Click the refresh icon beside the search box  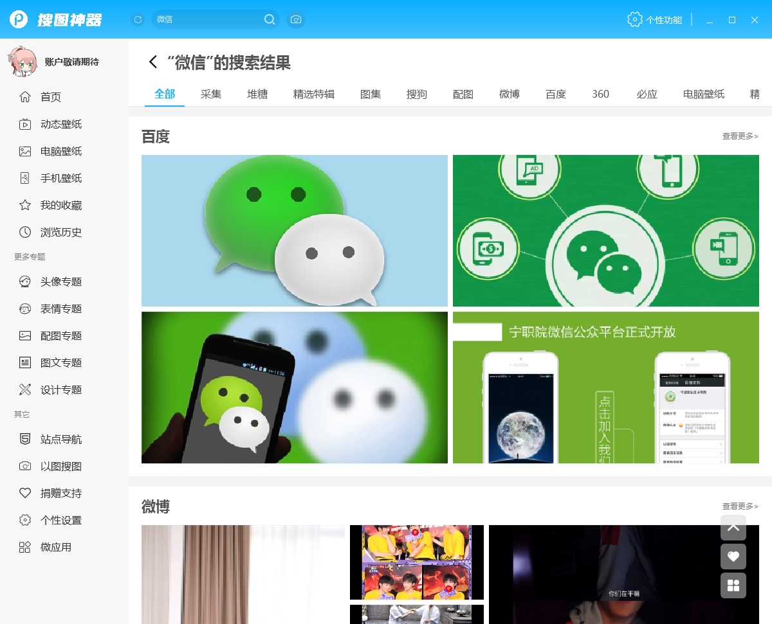pos(138,20)
